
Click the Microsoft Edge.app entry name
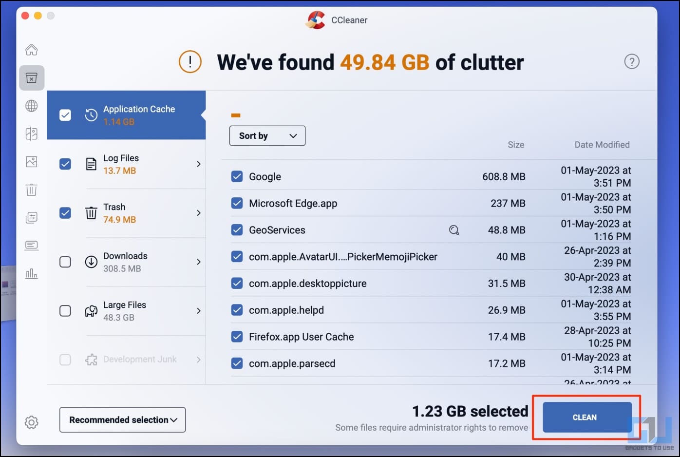click(x=293, y=203)
